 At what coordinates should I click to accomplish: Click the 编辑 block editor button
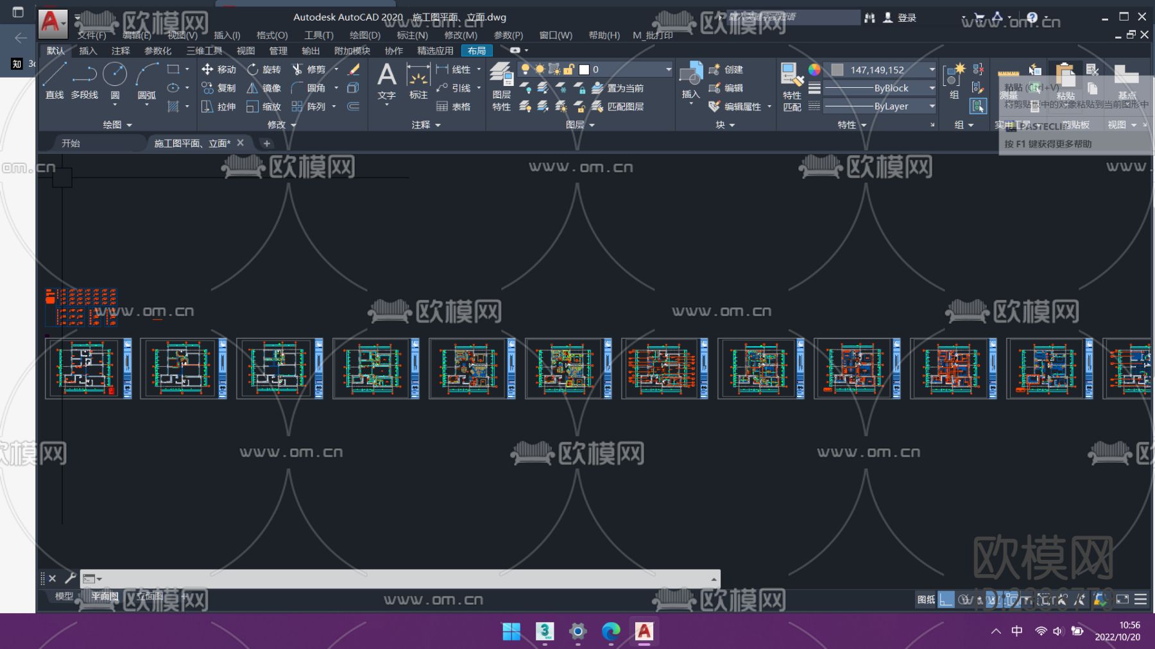click(x=726, y=88)
